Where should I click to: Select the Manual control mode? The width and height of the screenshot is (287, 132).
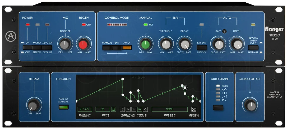(107, 48)
